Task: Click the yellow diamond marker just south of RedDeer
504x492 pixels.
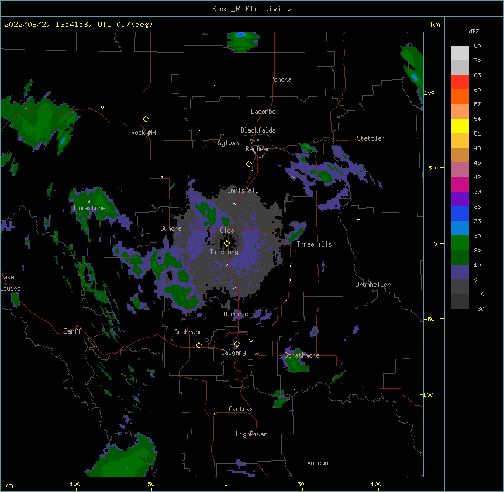Action: 248,164
